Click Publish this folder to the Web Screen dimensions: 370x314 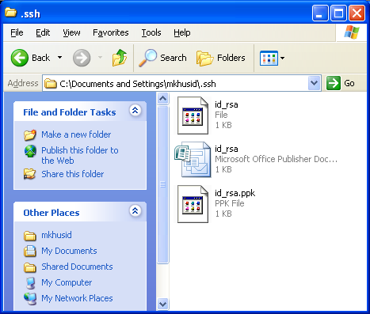tap(80, 155)
